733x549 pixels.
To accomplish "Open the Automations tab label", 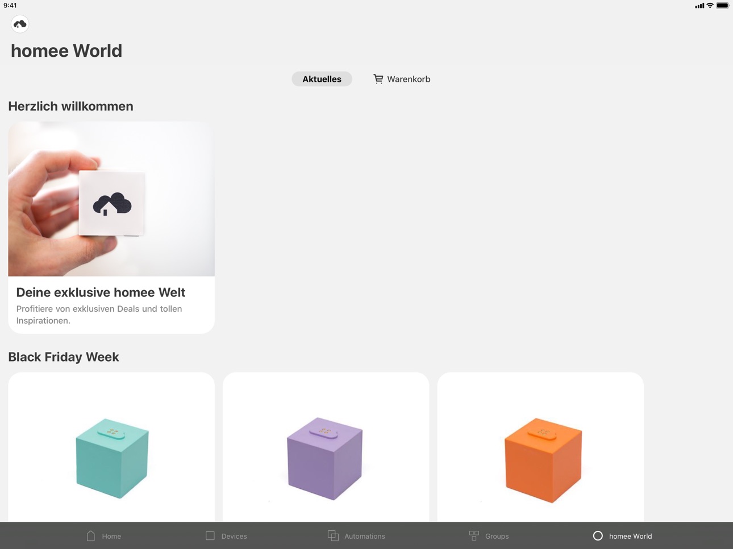I will coord(365,536).
